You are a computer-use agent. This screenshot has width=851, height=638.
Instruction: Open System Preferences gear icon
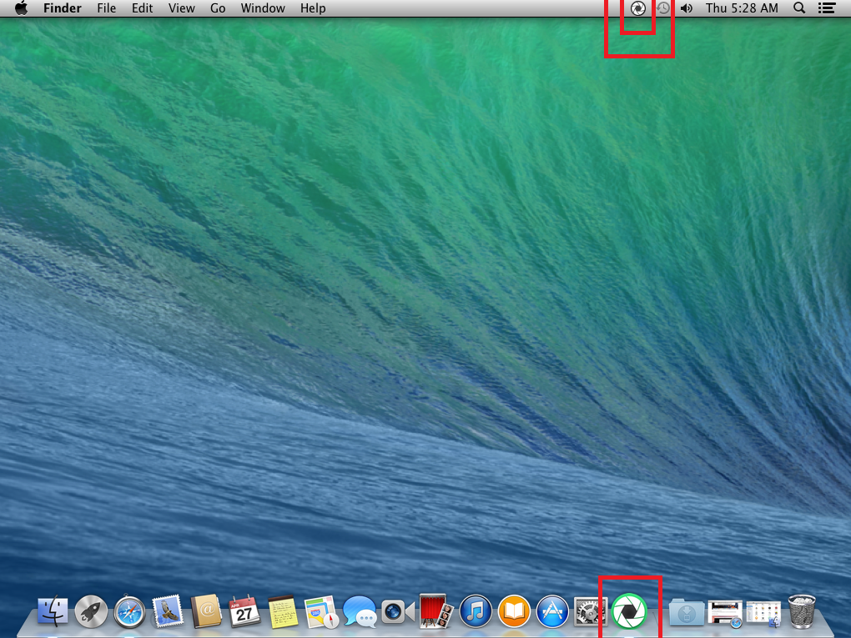[x=591, y=611]
